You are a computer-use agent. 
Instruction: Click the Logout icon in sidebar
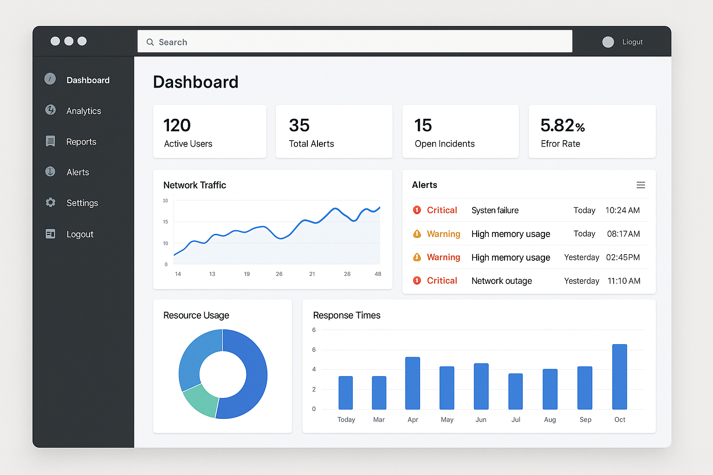tap(50, 234)
